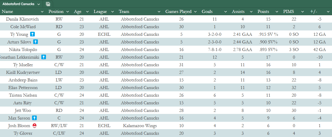Open the Games Played filter dropdown

195,12
